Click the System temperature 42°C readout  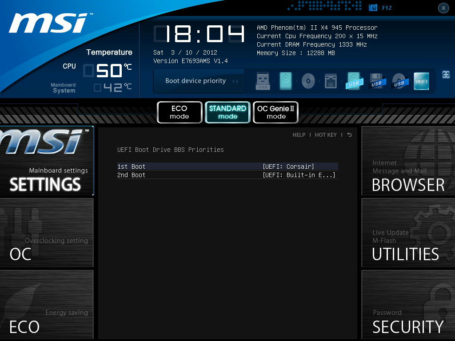pyautogui.click(x=112, y=87)
